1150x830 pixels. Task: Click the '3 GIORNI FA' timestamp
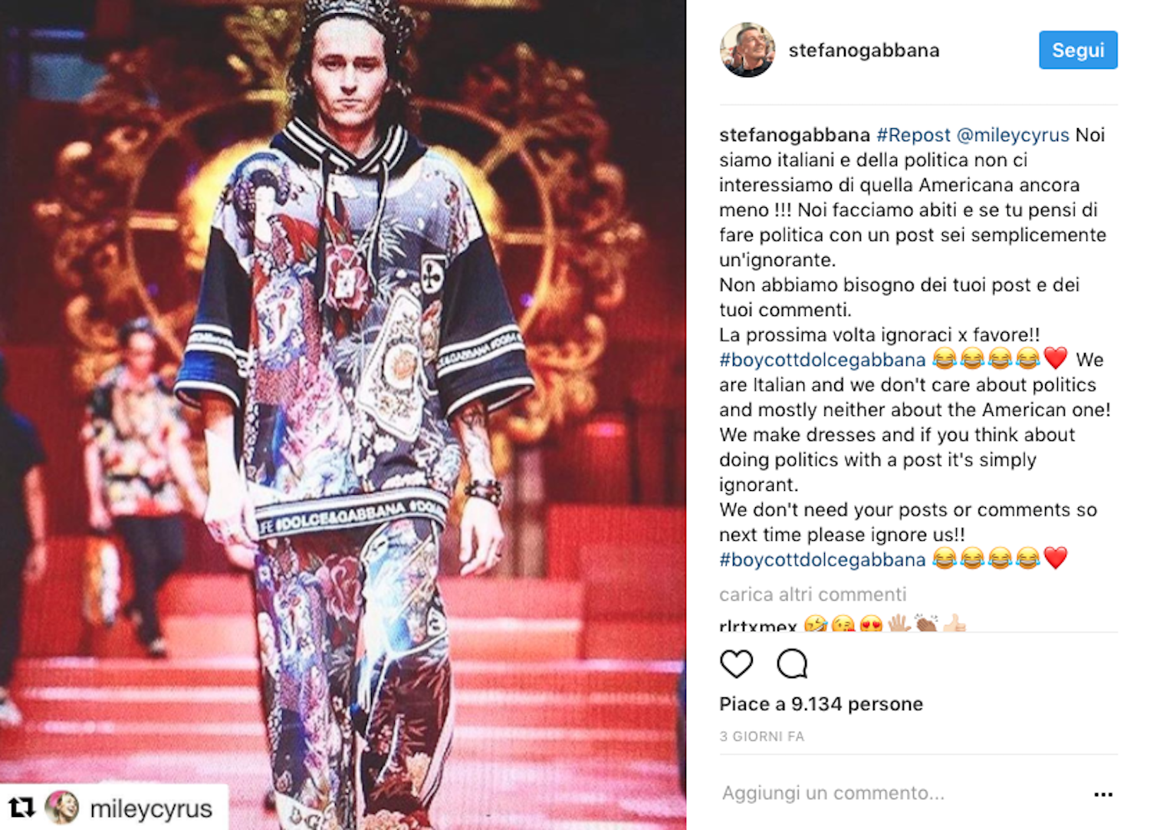[x=761, y=736]
